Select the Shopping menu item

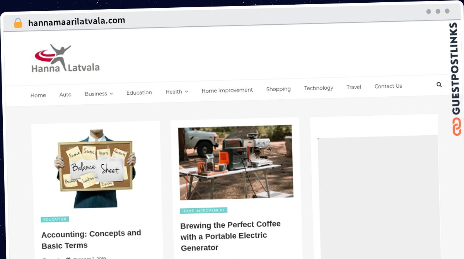pyautogui.click(x=278, y=89)
